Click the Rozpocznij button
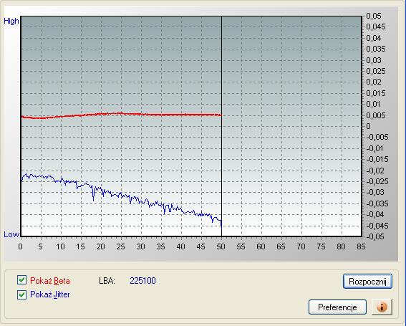 [x=367, y=282]
